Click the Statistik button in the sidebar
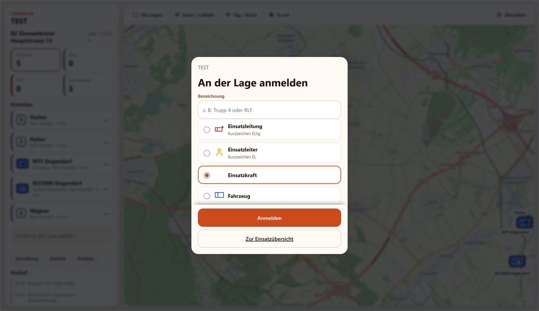 (58, 259)
